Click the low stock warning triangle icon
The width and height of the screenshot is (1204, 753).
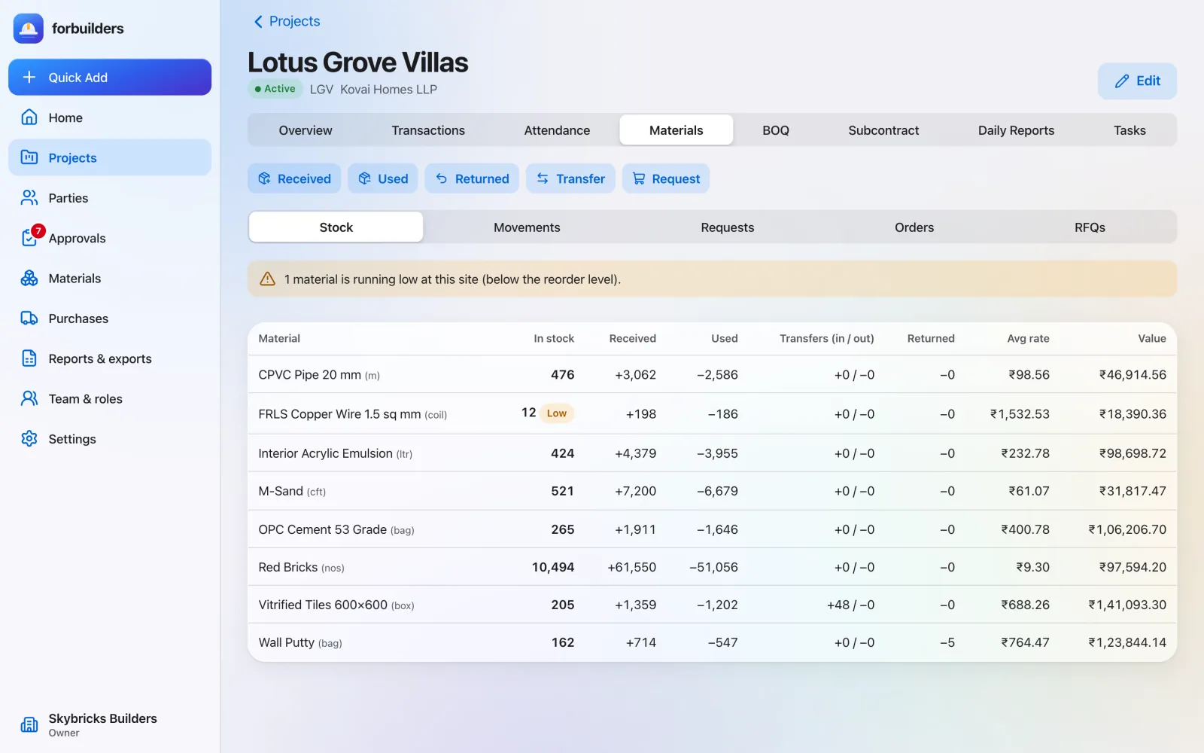click(267, 279)
